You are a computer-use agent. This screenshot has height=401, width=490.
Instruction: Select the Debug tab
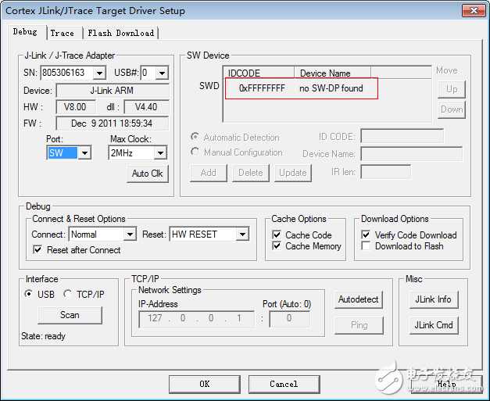point(25,32)
